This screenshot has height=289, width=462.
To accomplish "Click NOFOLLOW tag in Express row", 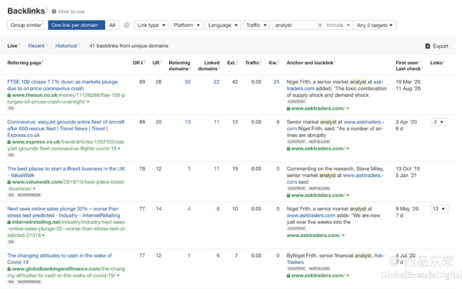I will coord(319,142).
